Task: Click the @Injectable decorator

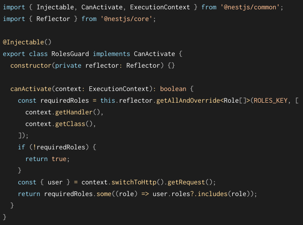Action: 23,42
